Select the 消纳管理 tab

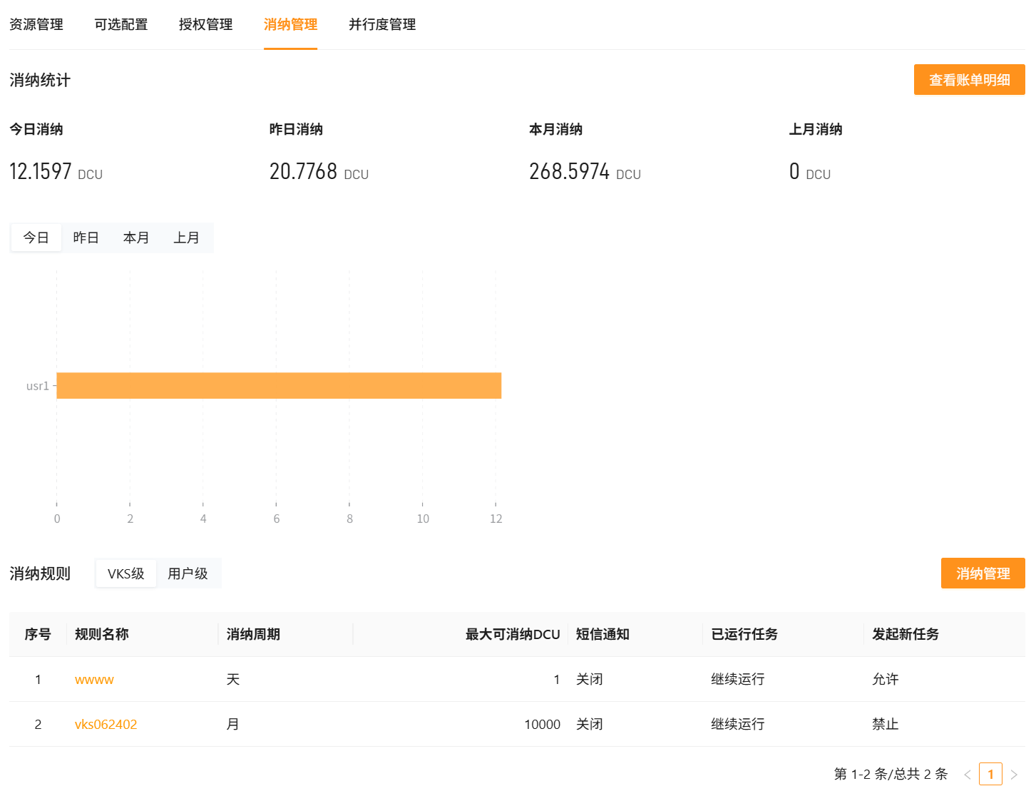290,24
